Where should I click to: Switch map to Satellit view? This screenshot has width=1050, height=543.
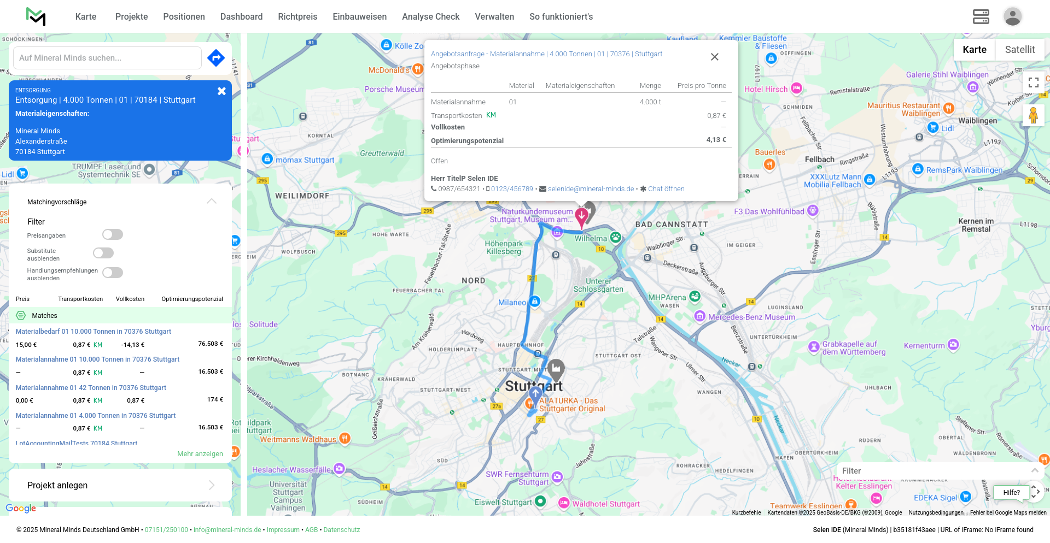pyautogui.click(x=1019, y=50)
